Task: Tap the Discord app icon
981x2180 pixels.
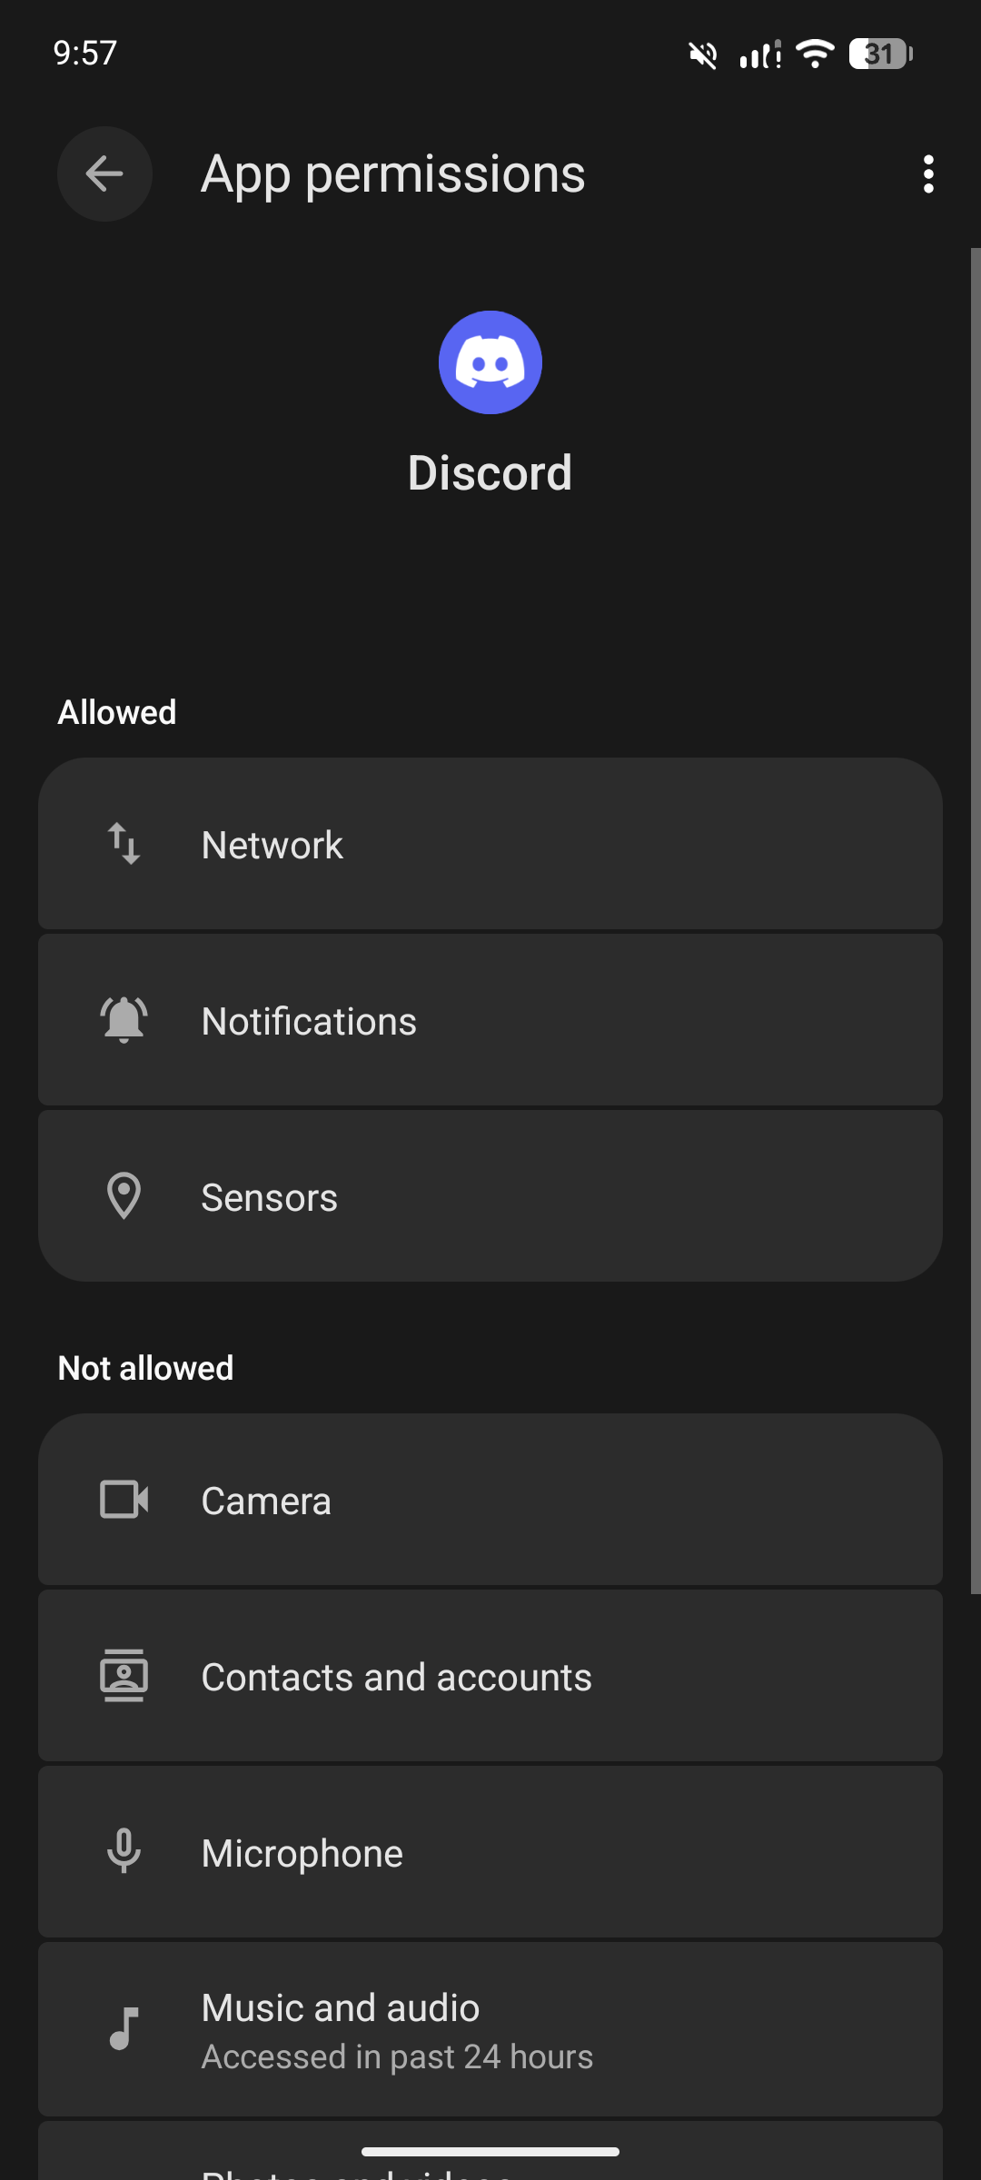Action: click(x=490, y=362)
